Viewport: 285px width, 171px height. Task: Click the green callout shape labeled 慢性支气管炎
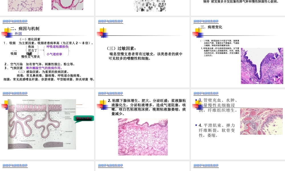(84, 117)
